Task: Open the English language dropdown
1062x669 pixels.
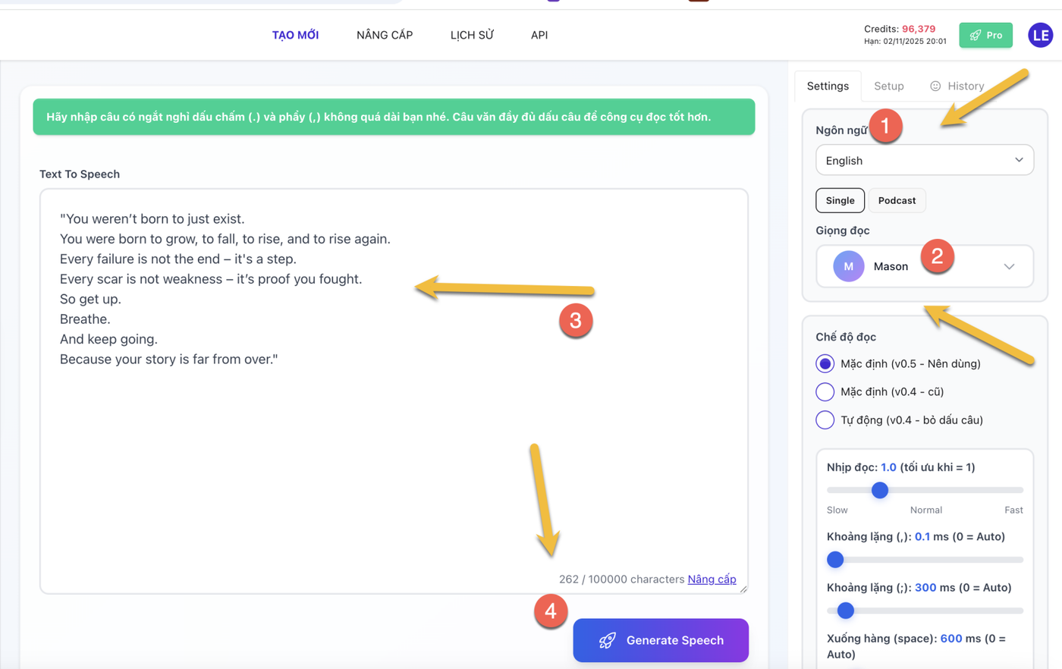Action: click(925, 160)
